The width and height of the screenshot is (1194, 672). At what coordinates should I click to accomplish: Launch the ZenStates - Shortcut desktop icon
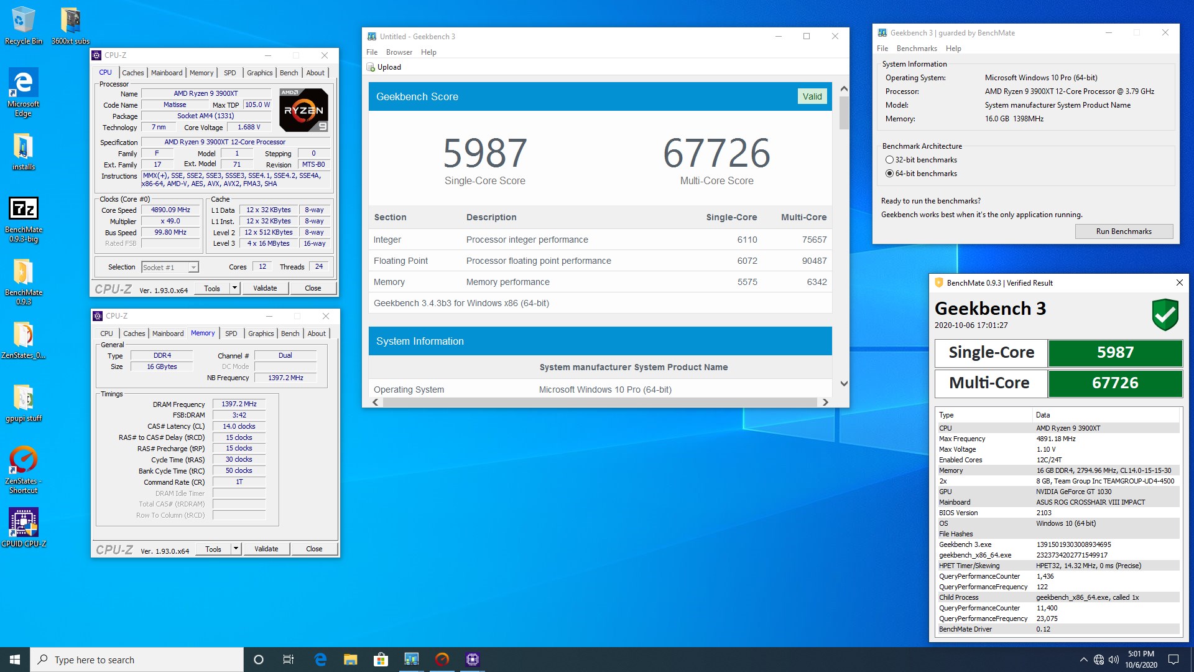23,470
